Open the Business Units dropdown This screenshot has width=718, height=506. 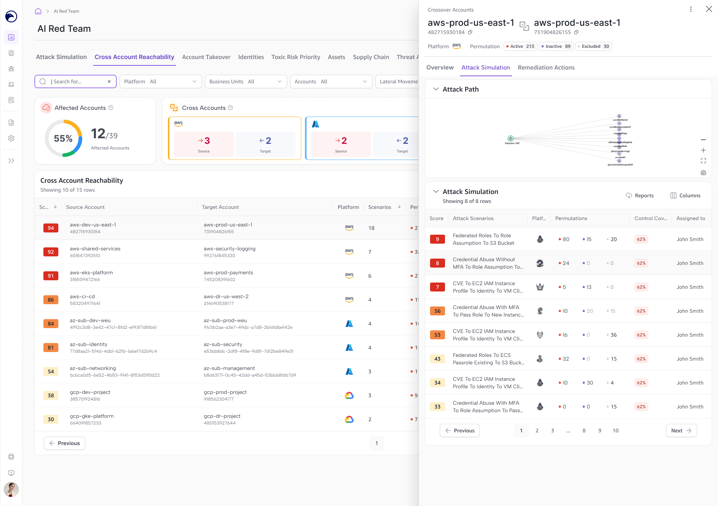[x=246, y=81]
